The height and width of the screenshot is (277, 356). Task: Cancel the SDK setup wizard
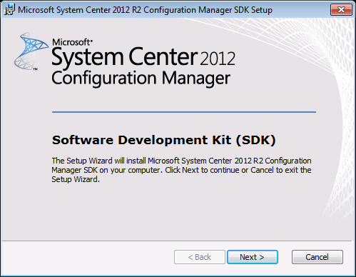click(317, 257)
